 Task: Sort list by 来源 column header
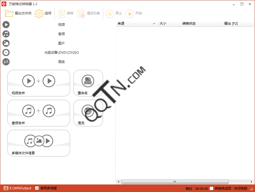136,23
